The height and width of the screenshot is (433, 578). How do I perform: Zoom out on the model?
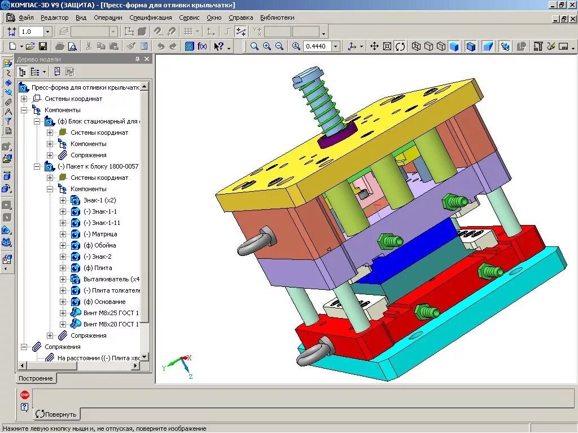click(x=279, y=46)
